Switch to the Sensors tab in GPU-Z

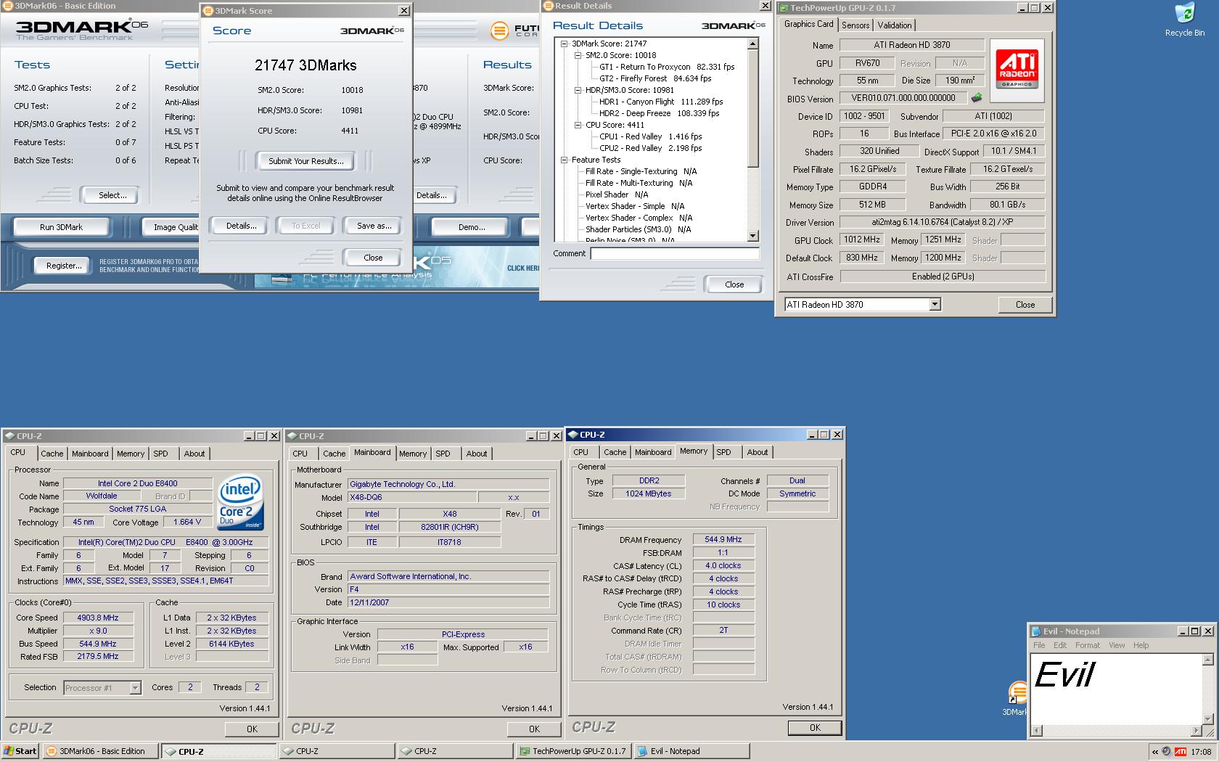(x=855, y=25)
